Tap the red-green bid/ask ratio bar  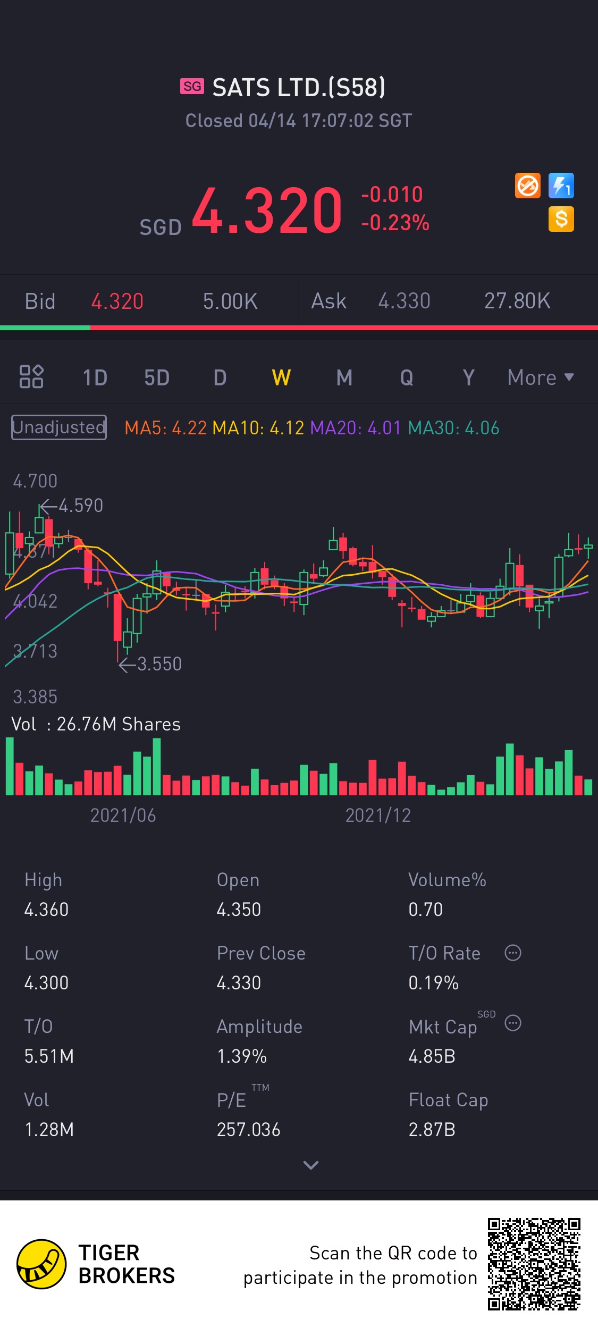[299, 327]
